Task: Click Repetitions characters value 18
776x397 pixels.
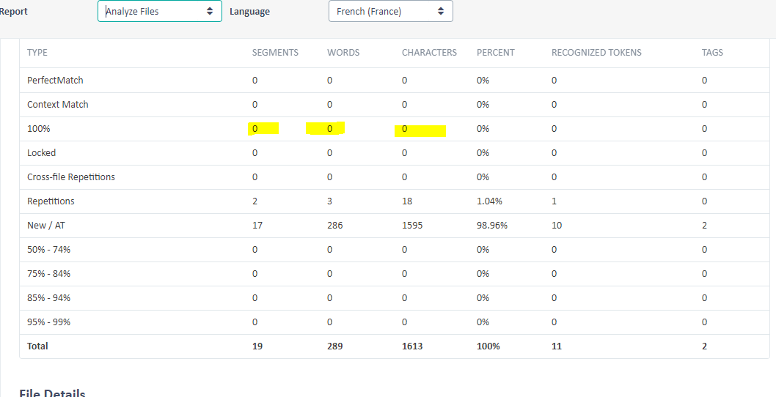Action: point(407,201)
